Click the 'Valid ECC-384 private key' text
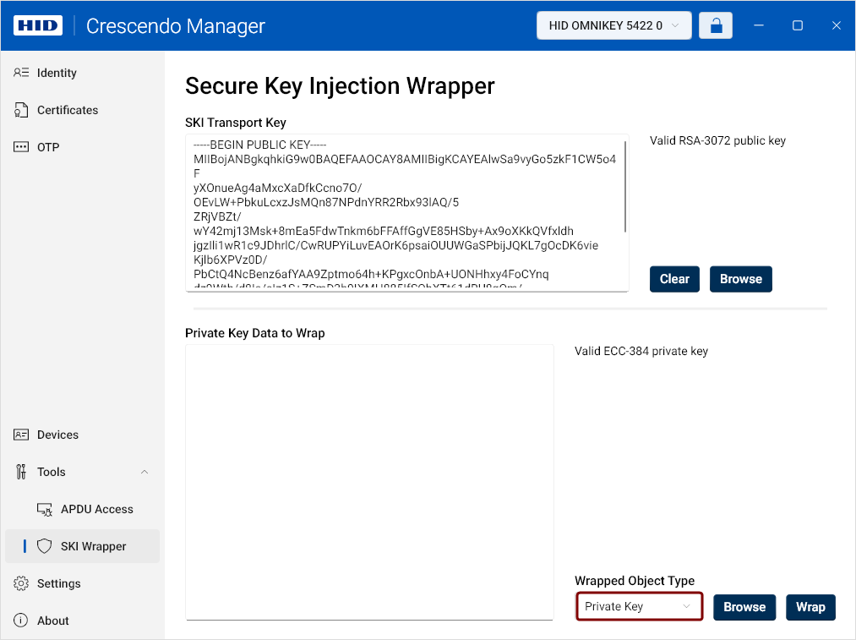 641,351
